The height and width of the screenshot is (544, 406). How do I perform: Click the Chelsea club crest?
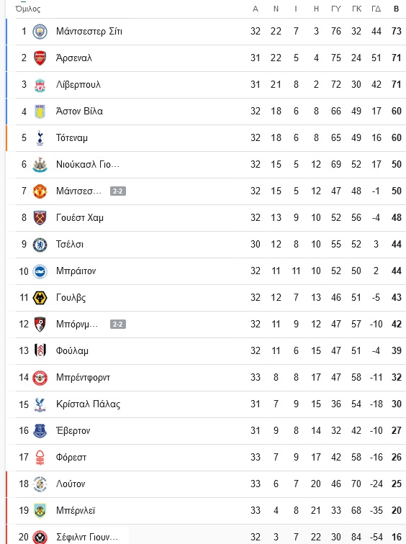pyautogui.click(x=40, y=245)
